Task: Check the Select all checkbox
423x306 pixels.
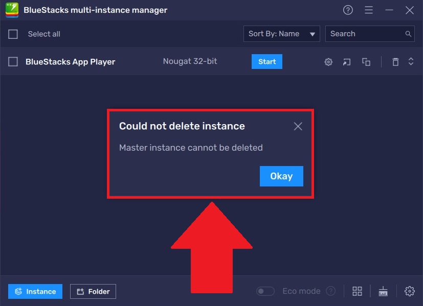Action: click(x=13, y=34)
